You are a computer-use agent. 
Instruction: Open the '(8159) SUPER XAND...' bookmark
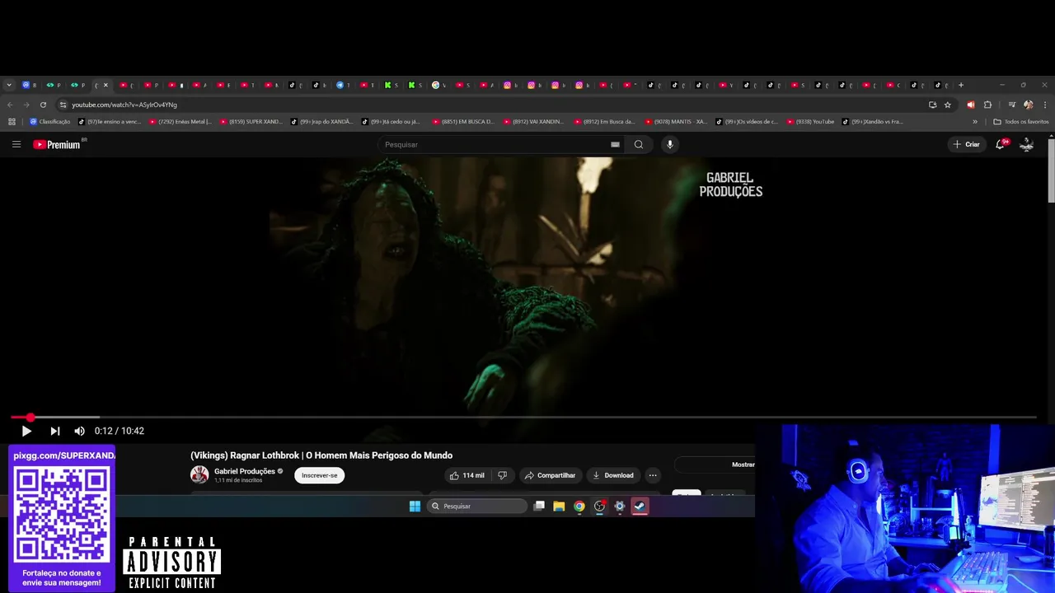tap(251, 122)
